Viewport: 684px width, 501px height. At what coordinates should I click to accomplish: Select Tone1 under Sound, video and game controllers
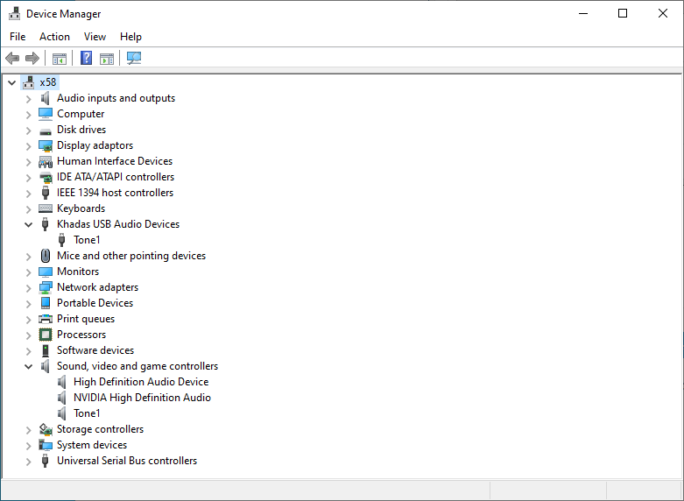87,413
